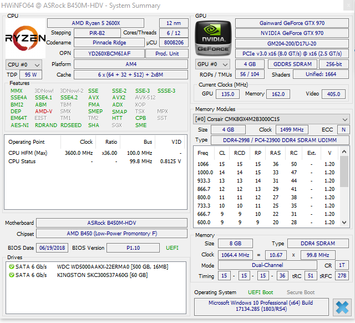Click green check icon for WDC drive
Image resolution: width=355 pixels, height=323 pixels.
coord(11,266)
